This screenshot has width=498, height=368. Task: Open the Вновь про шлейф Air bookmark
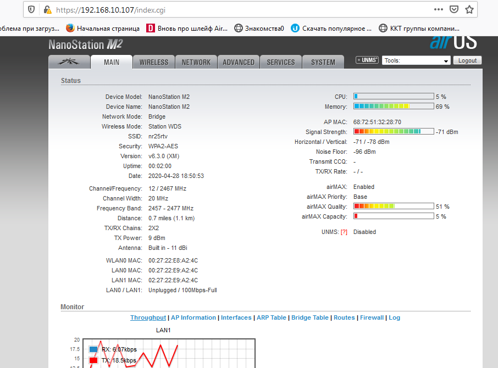coord(187,29)
